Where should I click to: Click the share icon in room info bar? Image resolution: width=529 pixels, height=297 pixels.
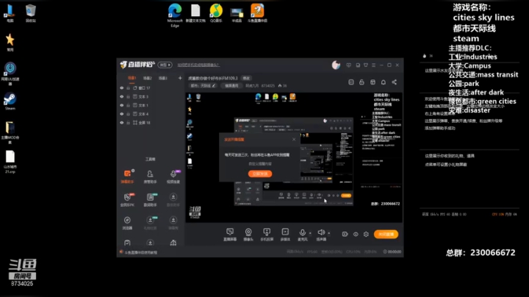pos(394,82)
